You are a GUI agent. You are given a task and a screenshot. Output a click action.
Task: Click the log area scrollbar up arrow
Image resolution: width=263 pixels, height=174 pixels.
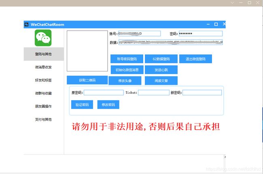click(x=225, y=157)
